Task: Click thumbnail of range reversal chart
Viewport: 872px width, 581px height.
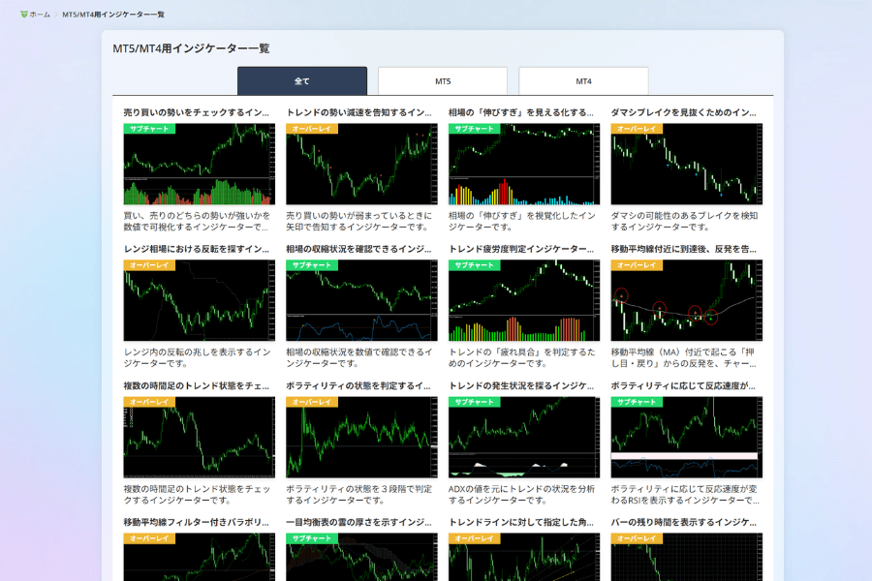Action: tap(199, 300)
